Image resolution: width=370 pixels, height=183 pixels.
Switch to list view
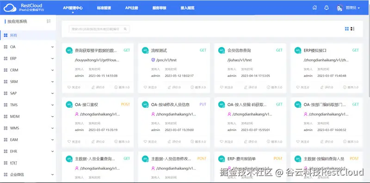(352, 29)
